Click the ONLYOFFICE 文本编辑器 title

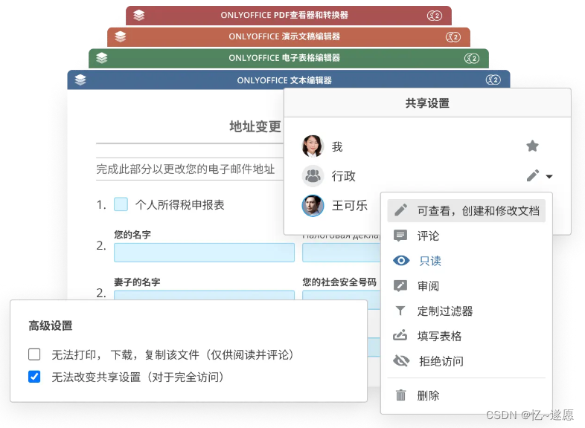tap(284, 80)
